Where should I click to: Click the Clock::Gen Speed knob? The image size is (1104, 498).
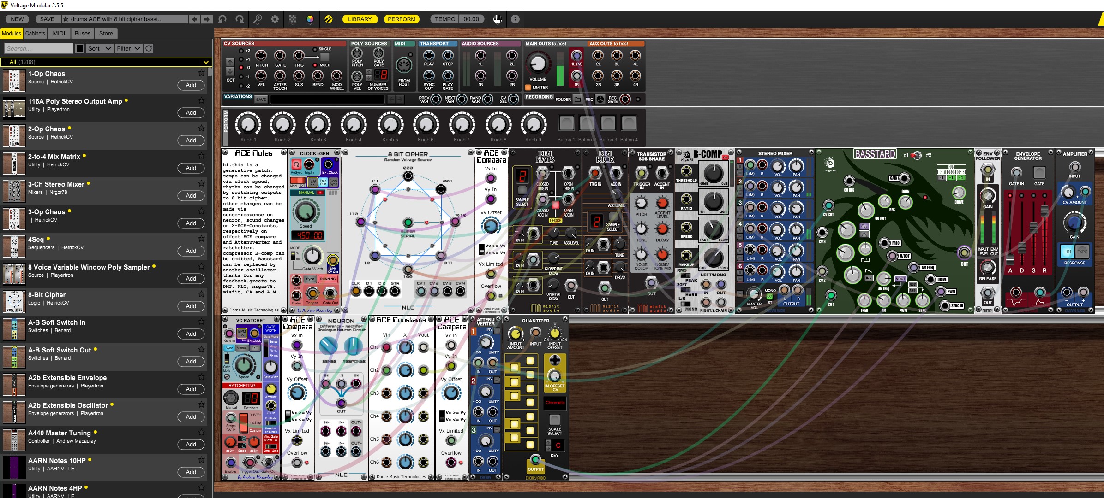click(306, 211)
